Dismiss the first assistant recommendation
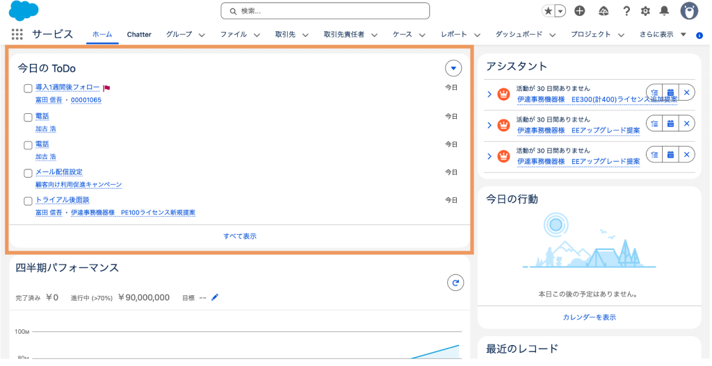Image resolution: width=712 pixels, height=366 pixels. [686, 92]
